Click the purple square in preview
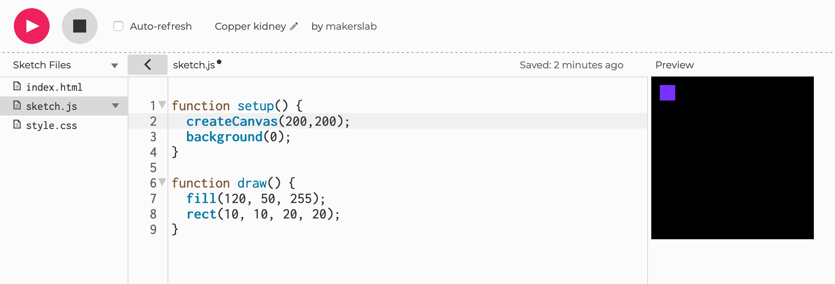The image size is (835, 284). (x=667, y=93)
